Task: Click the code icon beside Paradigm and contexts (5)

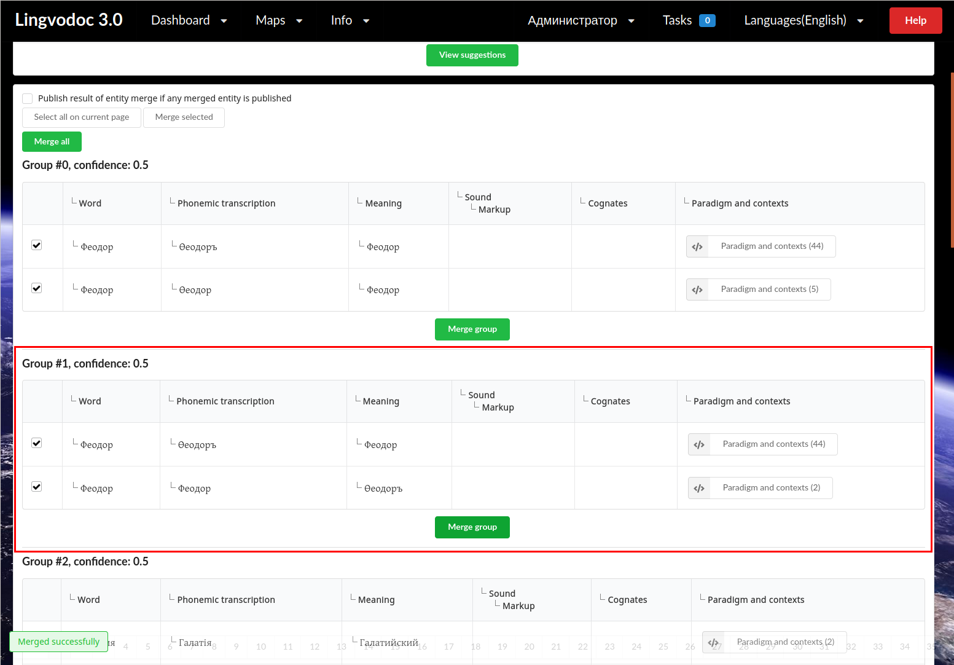Action: pyautogui.click(x=697, y=289)
